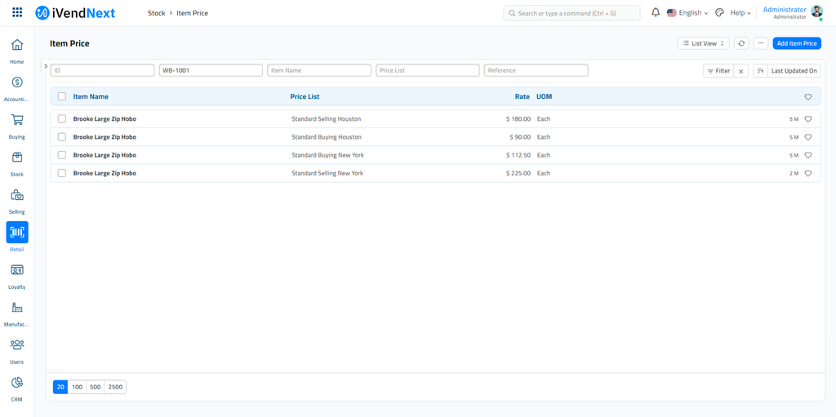Viewport: 836px width, 417px height.
Task: Like the Standard Selling New York row
Action: (x=808, y=174)
